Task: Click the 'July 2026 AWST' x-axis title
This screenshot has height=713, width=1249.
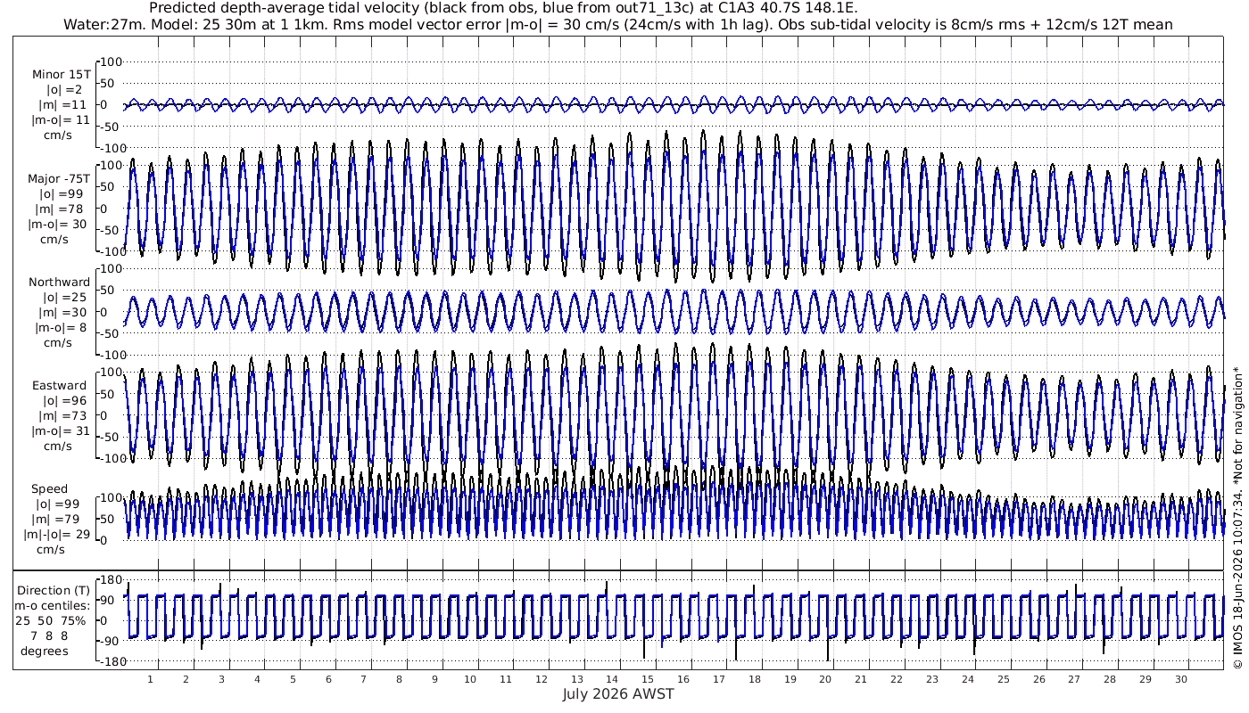Action: point(618,694)
